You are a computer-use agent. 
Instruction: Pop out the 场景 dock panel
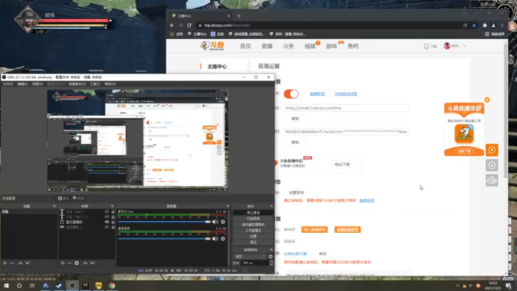54,206
